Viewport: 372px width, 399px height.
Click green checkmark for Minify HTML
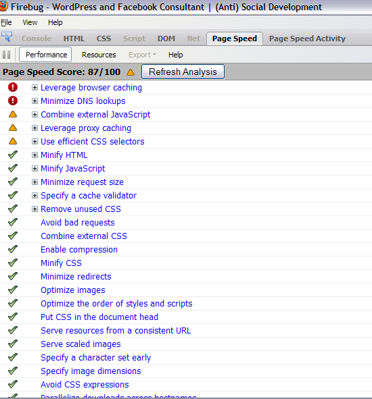13,155
